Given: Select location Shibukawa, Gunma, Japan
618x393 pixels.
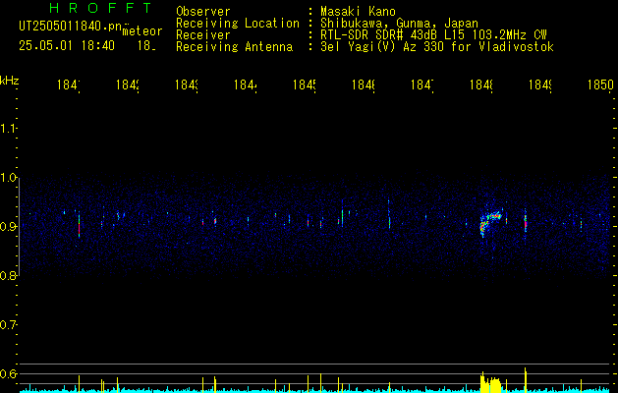Looking at the screenshot, I should tap(399, 24).
